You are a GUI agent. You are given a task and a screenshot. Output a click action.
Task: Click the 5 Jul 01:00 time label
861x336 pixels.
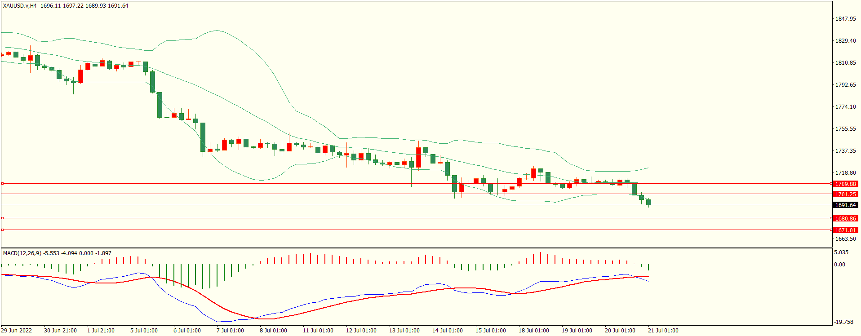[x=144, y=331]
